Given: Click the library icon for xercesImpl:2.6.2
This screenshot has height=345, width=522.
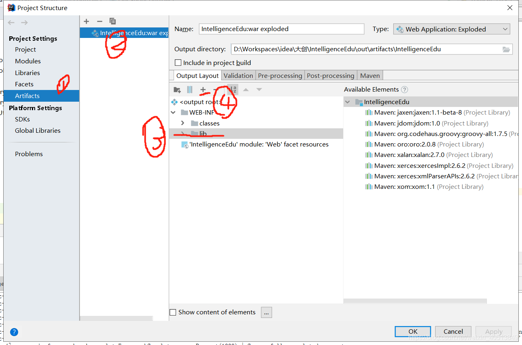Looking at the screenshot, I should (369, 166).
